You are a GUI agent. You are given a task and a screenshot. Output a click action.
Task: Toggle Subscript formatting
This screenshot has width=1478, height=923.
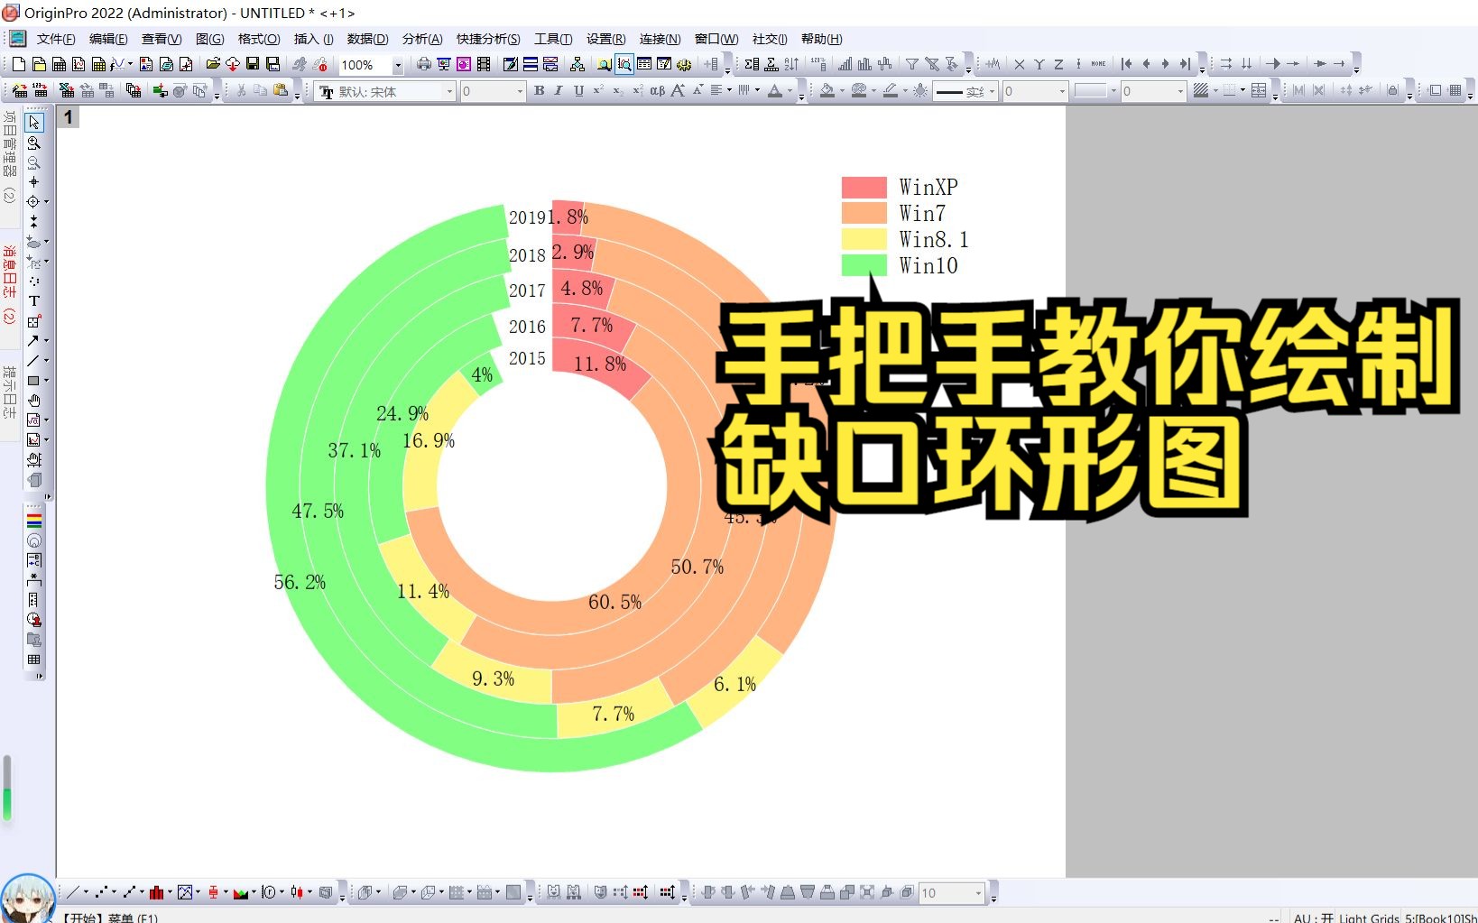click(618, 90)
